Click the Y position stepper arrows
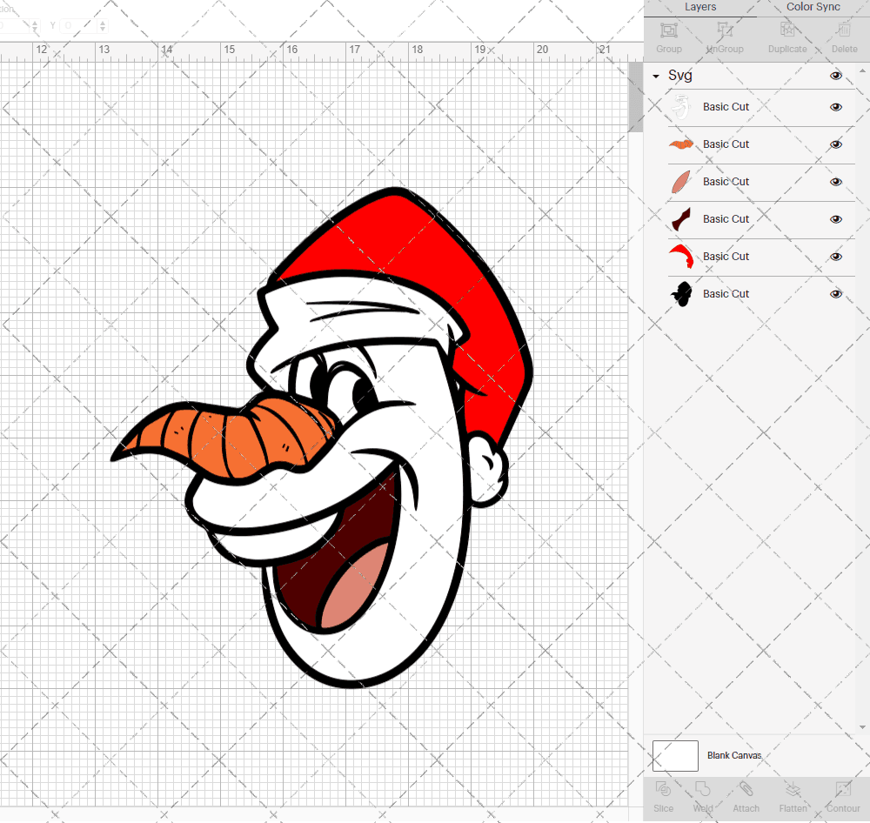870x823 pixels. tap(102, 25)
